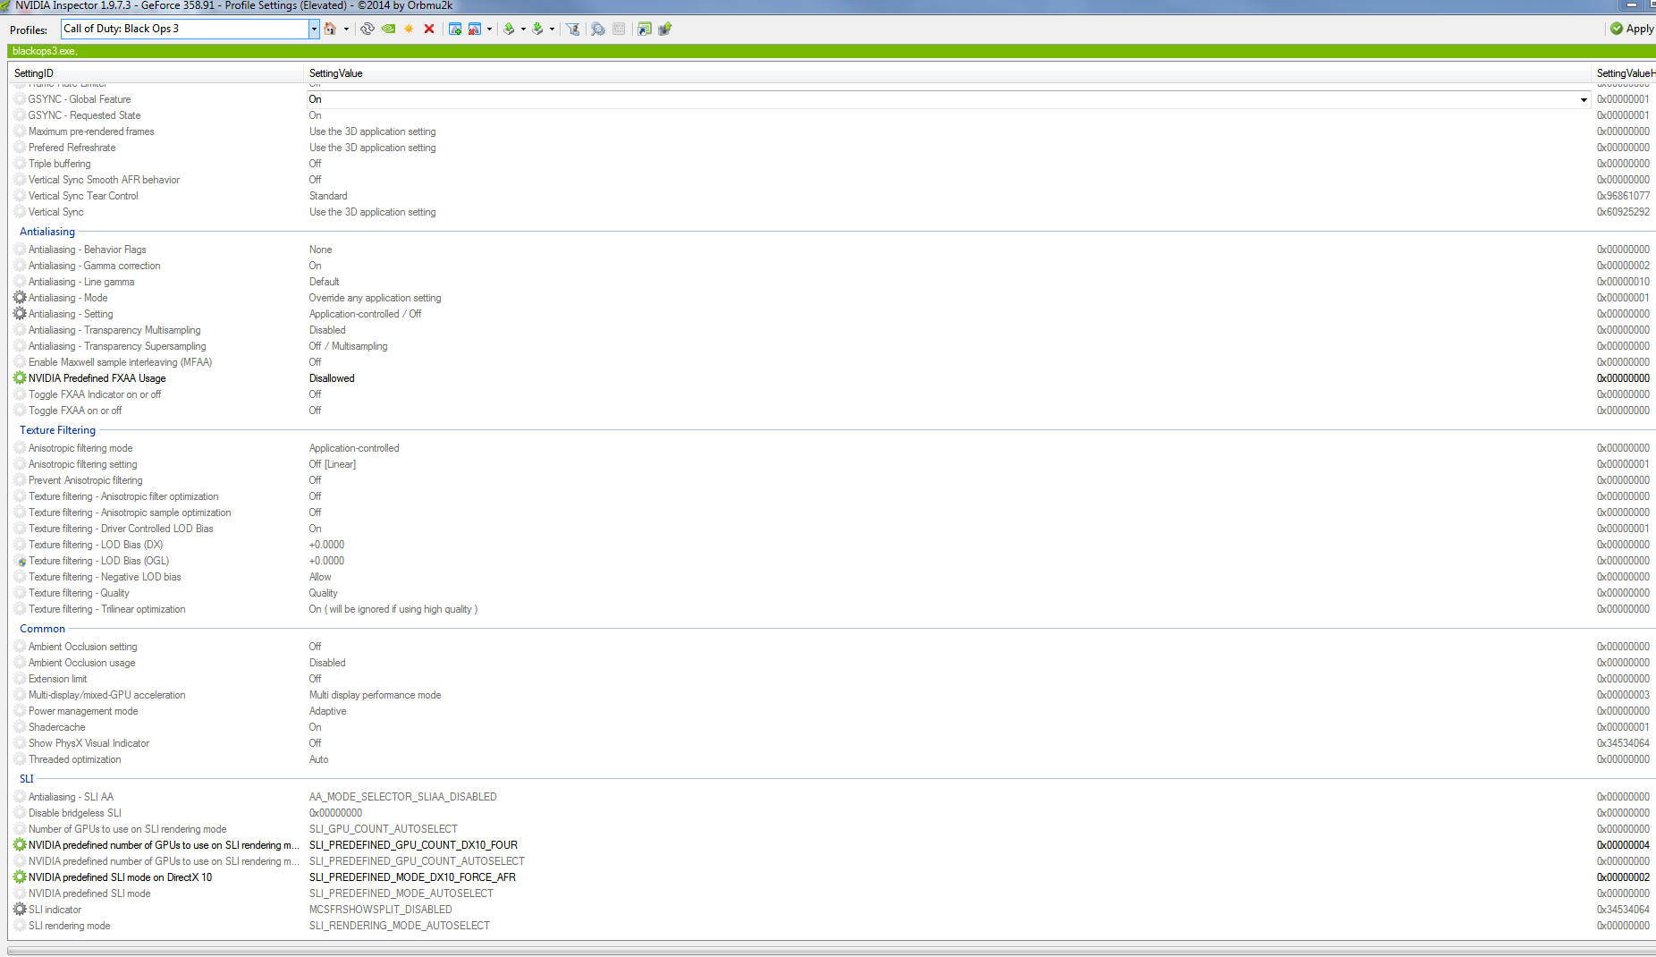Screen dimensions: 1656x957
Task: Open dropdown arrow beside export profiles icon
Action: 523,29
